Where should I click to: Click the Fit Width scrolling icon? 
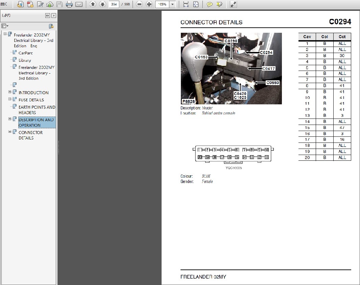click(x=186, y=4)
